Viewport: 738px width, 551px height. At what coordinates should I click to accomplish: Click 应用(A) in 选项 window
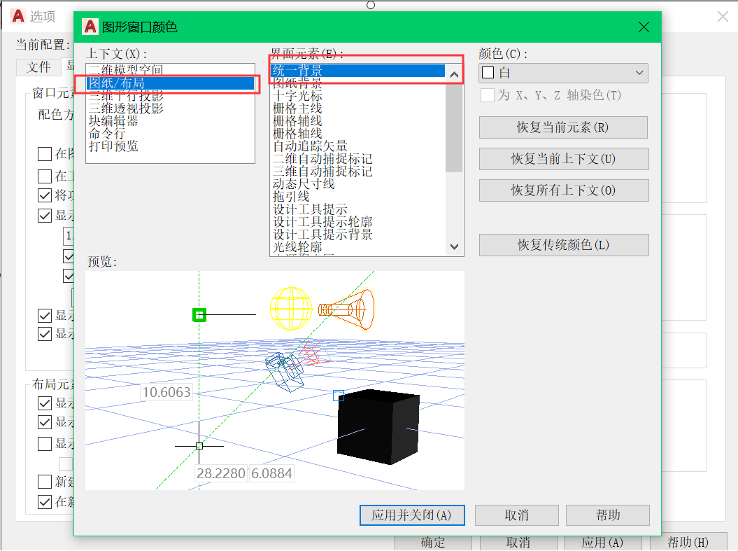[x=602, y=543]
